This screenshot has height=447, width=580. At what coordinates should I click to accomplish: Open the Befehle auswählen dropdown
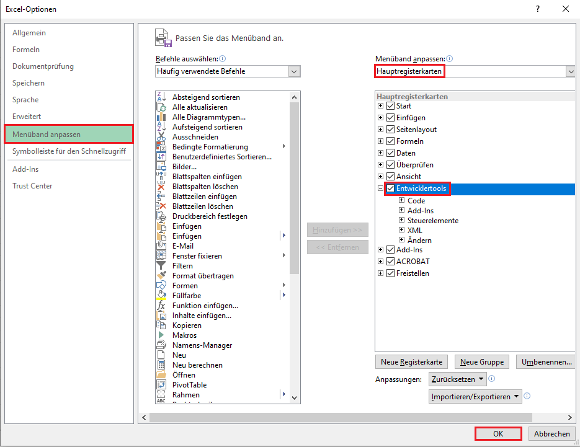[x=294, y=71]
